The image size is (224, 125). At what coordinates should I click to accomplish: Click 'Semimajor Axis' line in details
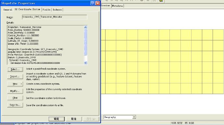tap(35, 63)
